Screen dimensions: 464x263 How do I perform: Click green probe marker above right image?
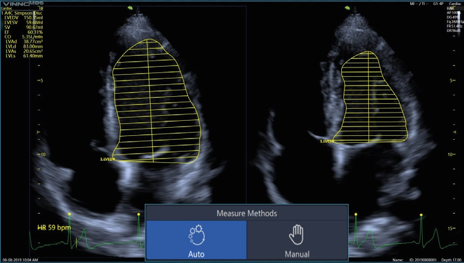(353, 9)
